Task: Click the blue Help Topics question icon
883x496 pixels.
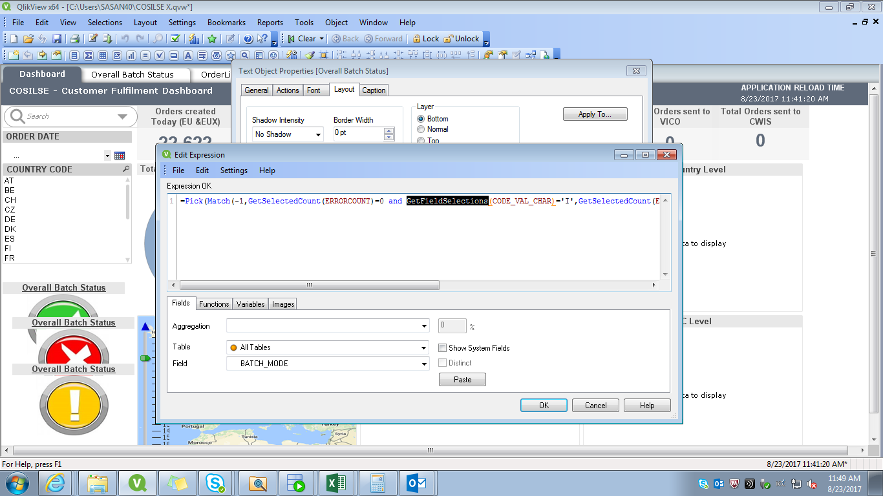Action: click(248, 39)
